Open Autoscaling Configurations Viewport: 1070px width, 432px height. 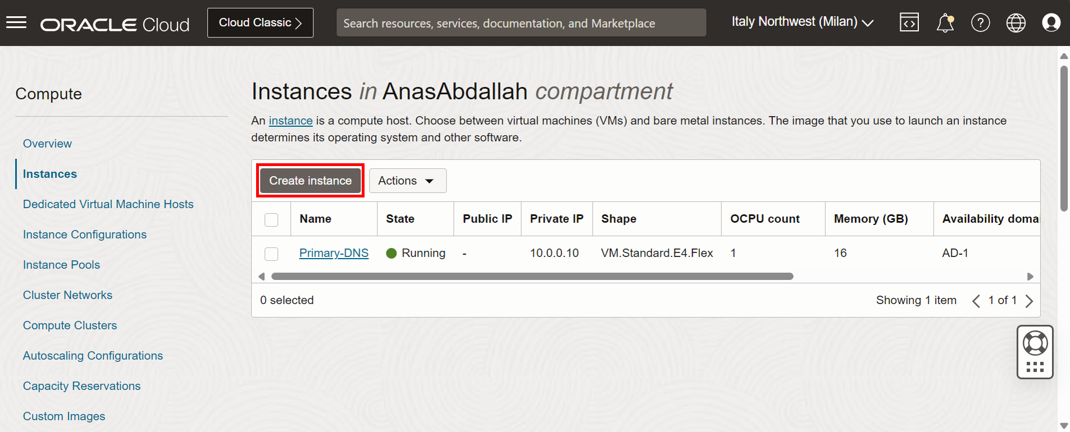click(93, 356)
